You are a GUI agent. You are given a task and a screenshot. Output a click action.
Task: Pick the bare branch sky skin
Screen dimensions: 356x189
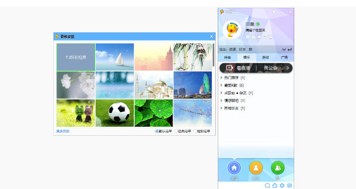[x=193, y=113]
